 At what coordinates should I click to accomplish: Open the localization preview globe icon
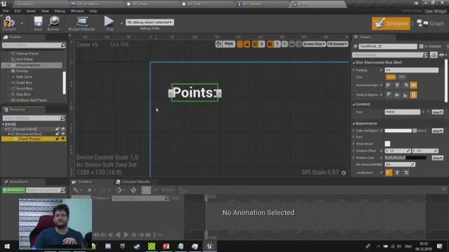(x=219, y=44)
